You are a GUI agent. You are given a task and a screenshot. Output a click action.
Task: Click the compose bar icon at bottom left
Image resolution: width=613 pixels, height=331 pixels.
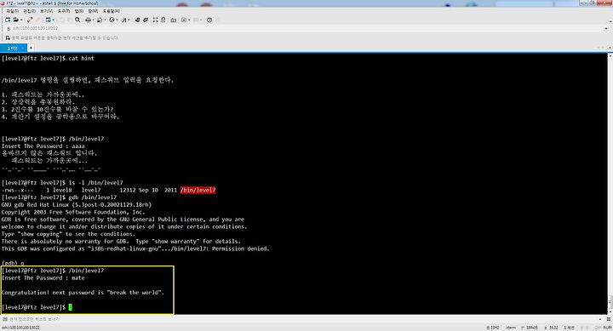click(5, 319)
